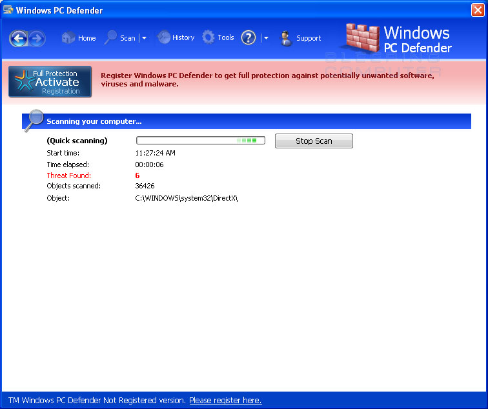The height and width of the screenshot is (409, 488).
Task: Click the red 'Threat Found:' label
Action: click(69, 175)
